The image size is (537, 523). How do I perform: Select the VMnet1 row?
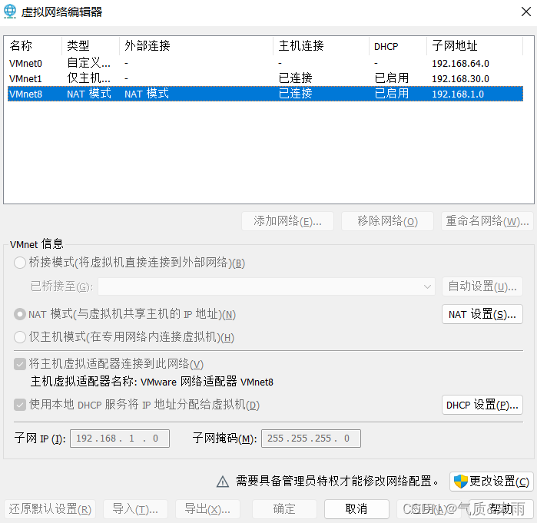pos(265,79)
